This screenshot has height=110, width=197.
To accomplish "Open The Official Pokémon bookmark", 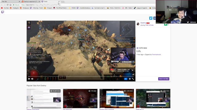I will pos(60,8).
